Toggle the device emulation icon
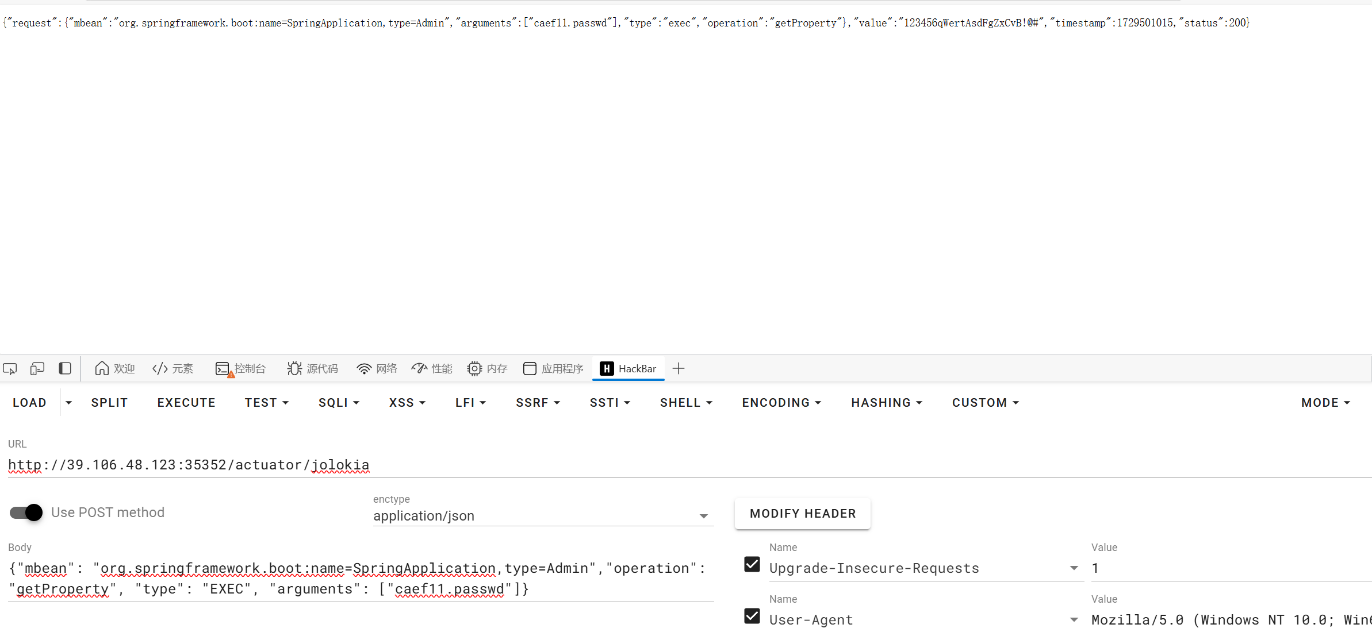1372x632 pixels. [x=37, y=369]
